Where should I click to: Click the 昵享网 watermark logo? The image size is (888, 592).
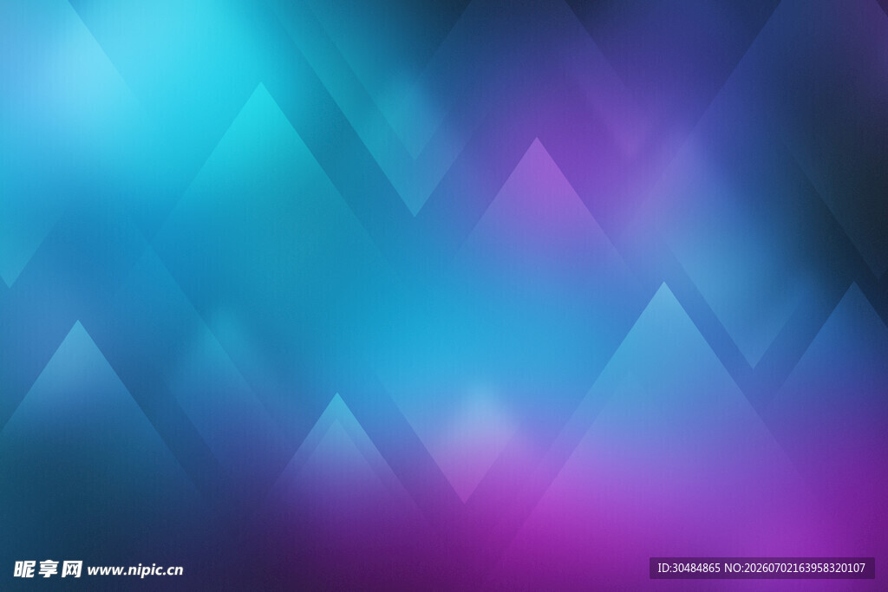[48, 569]
